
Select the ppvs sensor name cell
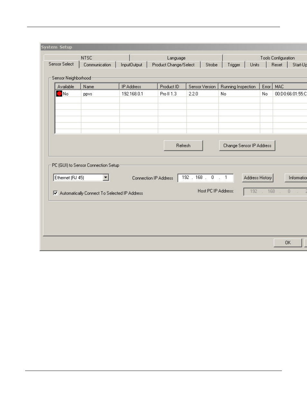tap(100, 94)
